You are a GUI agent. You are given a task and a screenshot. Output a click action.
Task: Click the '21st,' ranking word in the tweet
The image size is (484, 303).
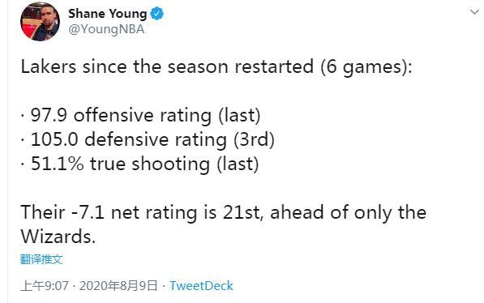tap(243, 212)
